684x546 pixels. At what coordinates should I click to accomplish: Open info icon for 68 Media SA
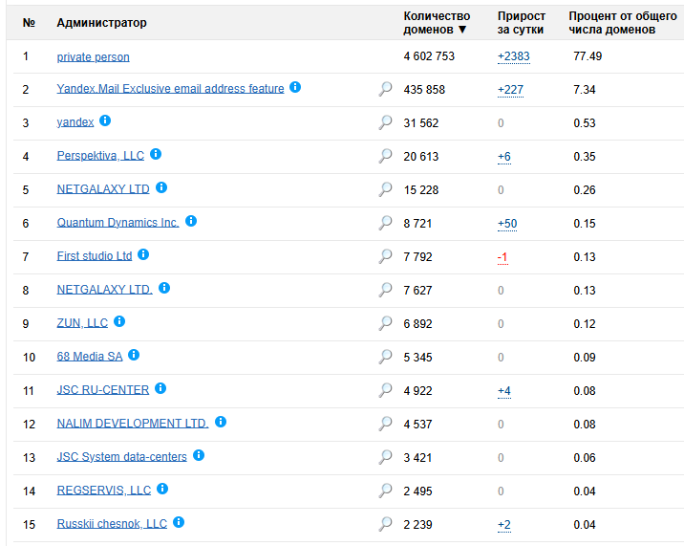134,355
